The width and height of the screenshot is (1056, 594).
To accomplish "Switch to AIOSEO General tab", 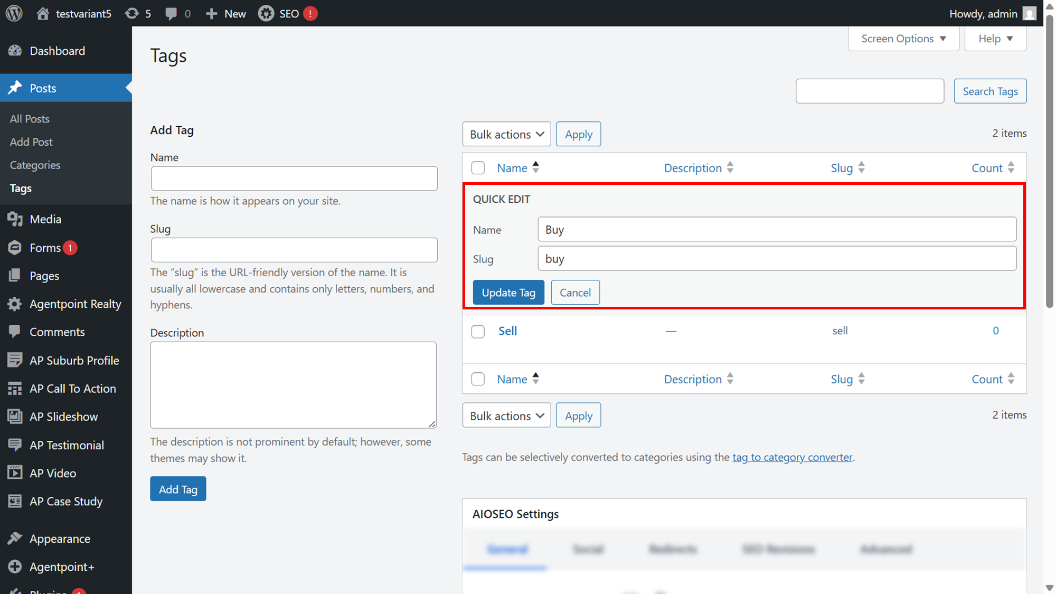I will coord(506,549).
